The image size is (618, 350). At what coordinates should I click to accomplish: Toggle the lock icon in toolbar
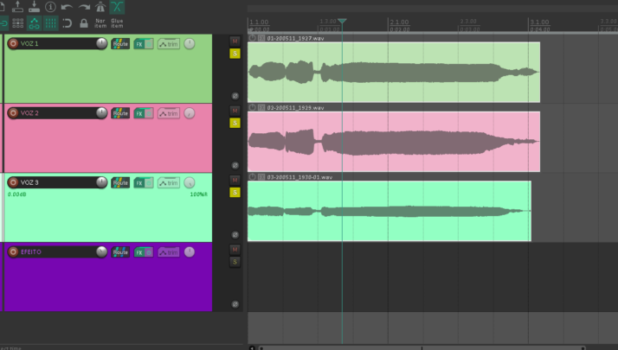coord(84,23)
